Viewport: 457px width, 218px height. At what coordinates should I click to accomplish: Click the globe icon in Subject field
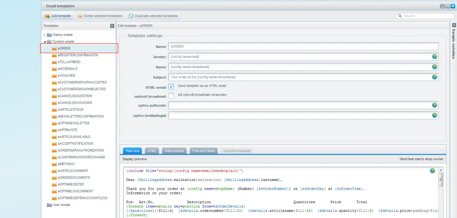point(435,77)
